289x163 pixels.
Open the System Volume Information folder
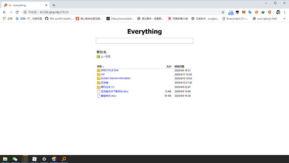[x=116, y=78]
